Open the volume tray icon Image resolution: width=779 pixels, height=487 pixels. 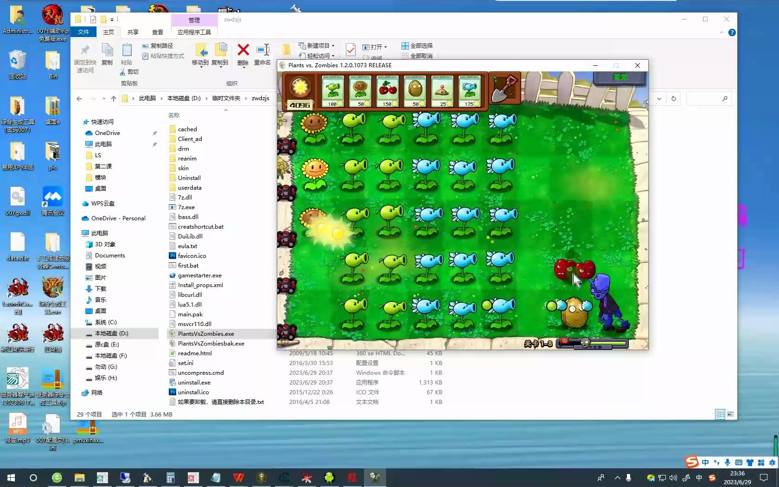click(673, 478)
